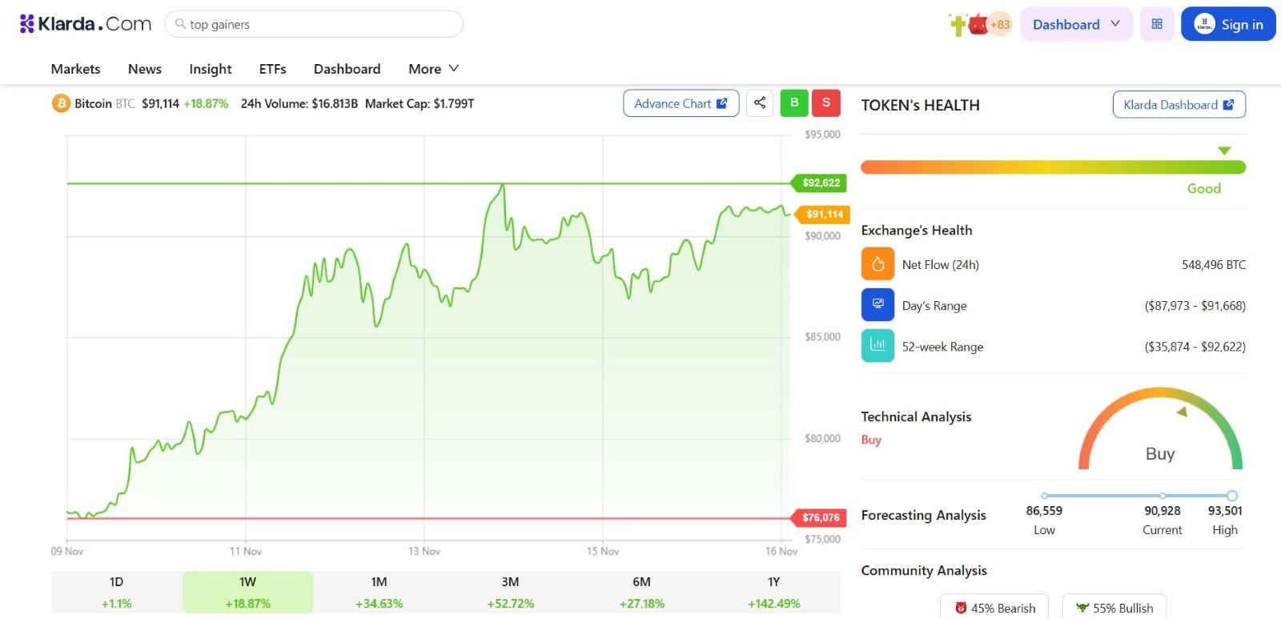Click the Market Cap: $1.799T text
This screenshot has width=1281, height=619.
point(420,103)
